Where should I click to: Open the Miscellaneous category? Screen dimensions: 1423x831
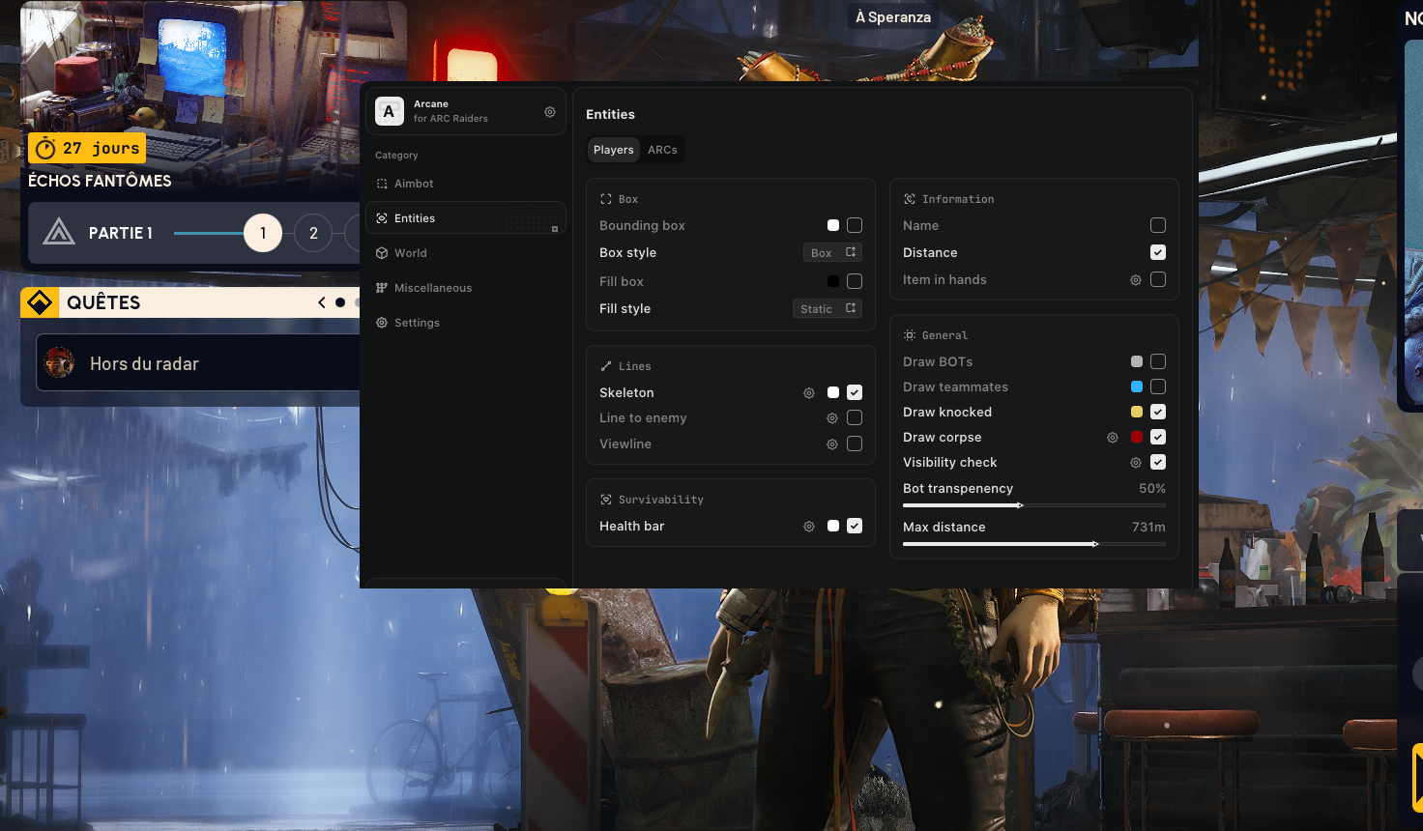click(x=465, y=288)
